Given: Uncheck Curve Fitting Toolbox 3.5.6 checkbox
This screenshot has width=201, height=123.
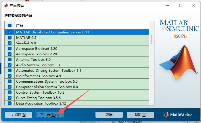Looking at the screenshot, I should [x=9, y=98].
